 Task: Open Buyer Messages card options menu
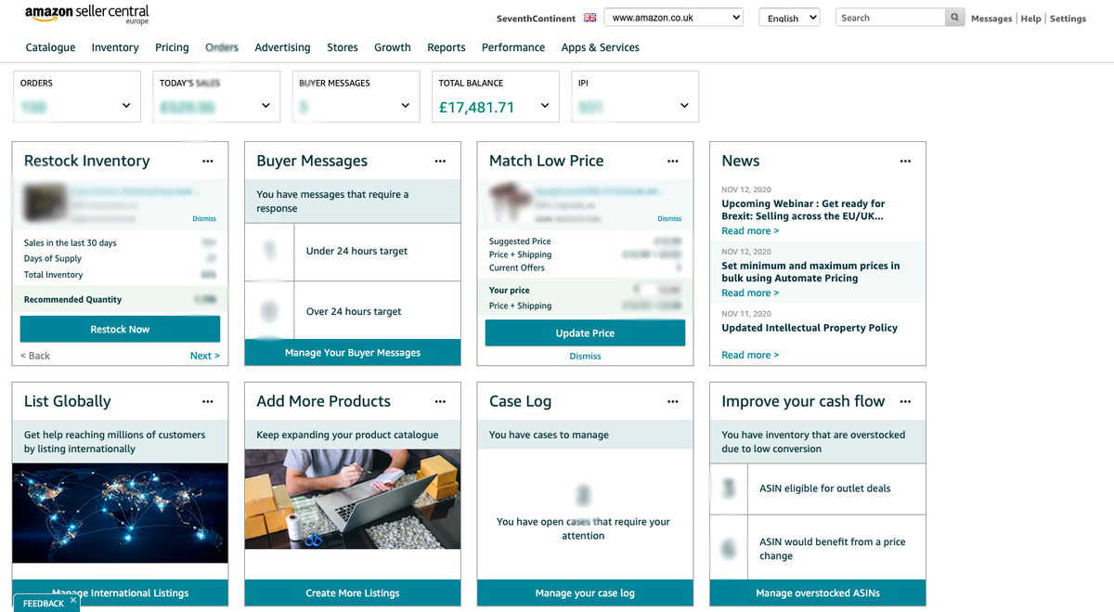(440, 161)
